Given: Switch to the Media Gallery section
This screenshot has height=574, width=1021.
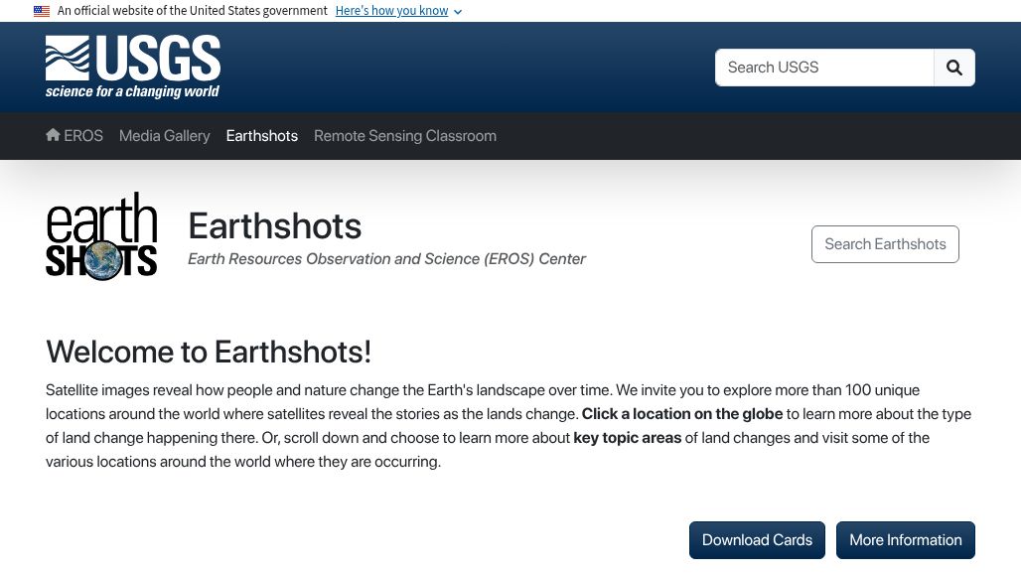Looking at the screenshot, I should point(164,136).
